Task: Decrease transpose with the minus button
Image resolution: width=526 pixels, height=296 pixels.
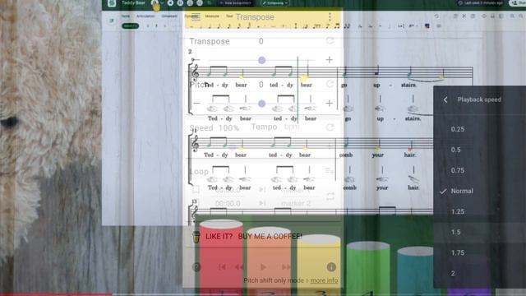Action: coord(196,60)
